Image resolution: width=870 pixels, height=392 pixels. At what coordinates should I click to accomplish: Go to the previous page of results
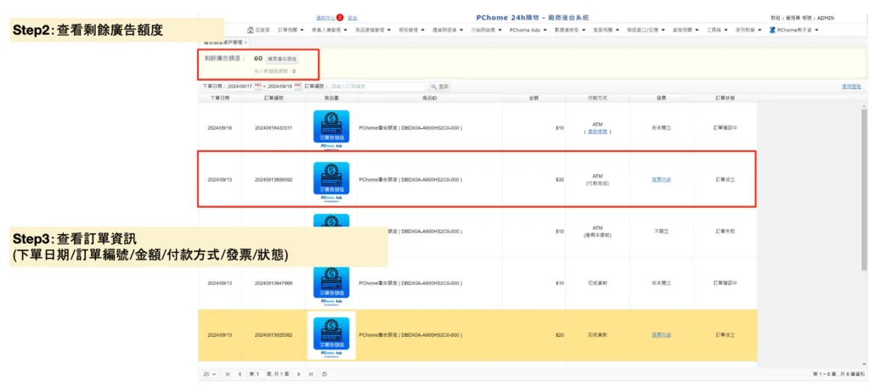click(x=239, y=374)
